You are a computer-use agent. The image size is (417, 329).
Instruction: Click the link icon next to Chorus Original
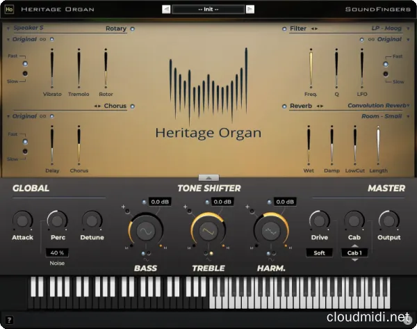43,116
